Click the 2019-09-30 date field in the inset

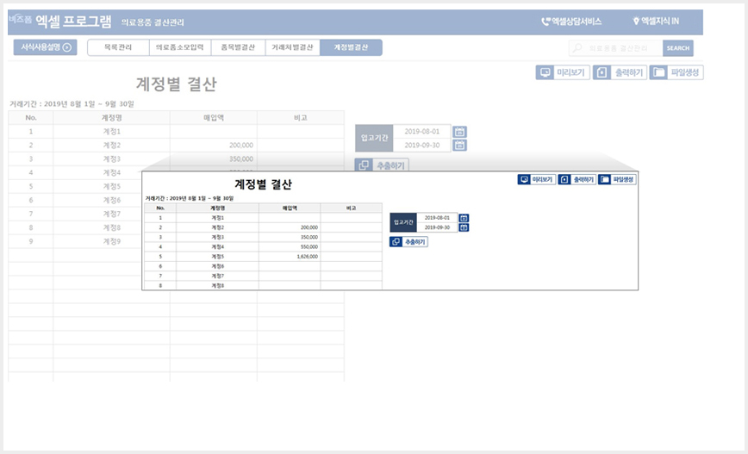click(437, 227)
